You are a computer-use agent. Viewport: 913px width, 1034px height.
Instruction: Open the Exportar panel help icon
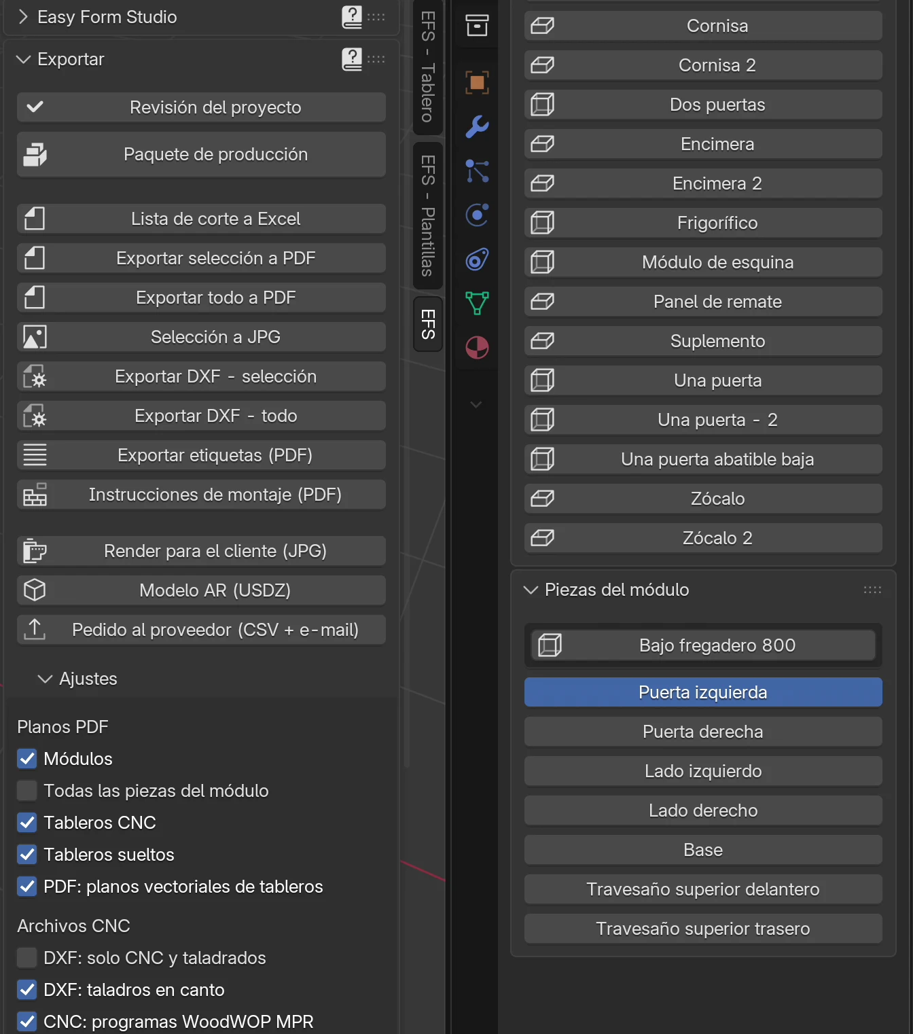click(352, 59)
